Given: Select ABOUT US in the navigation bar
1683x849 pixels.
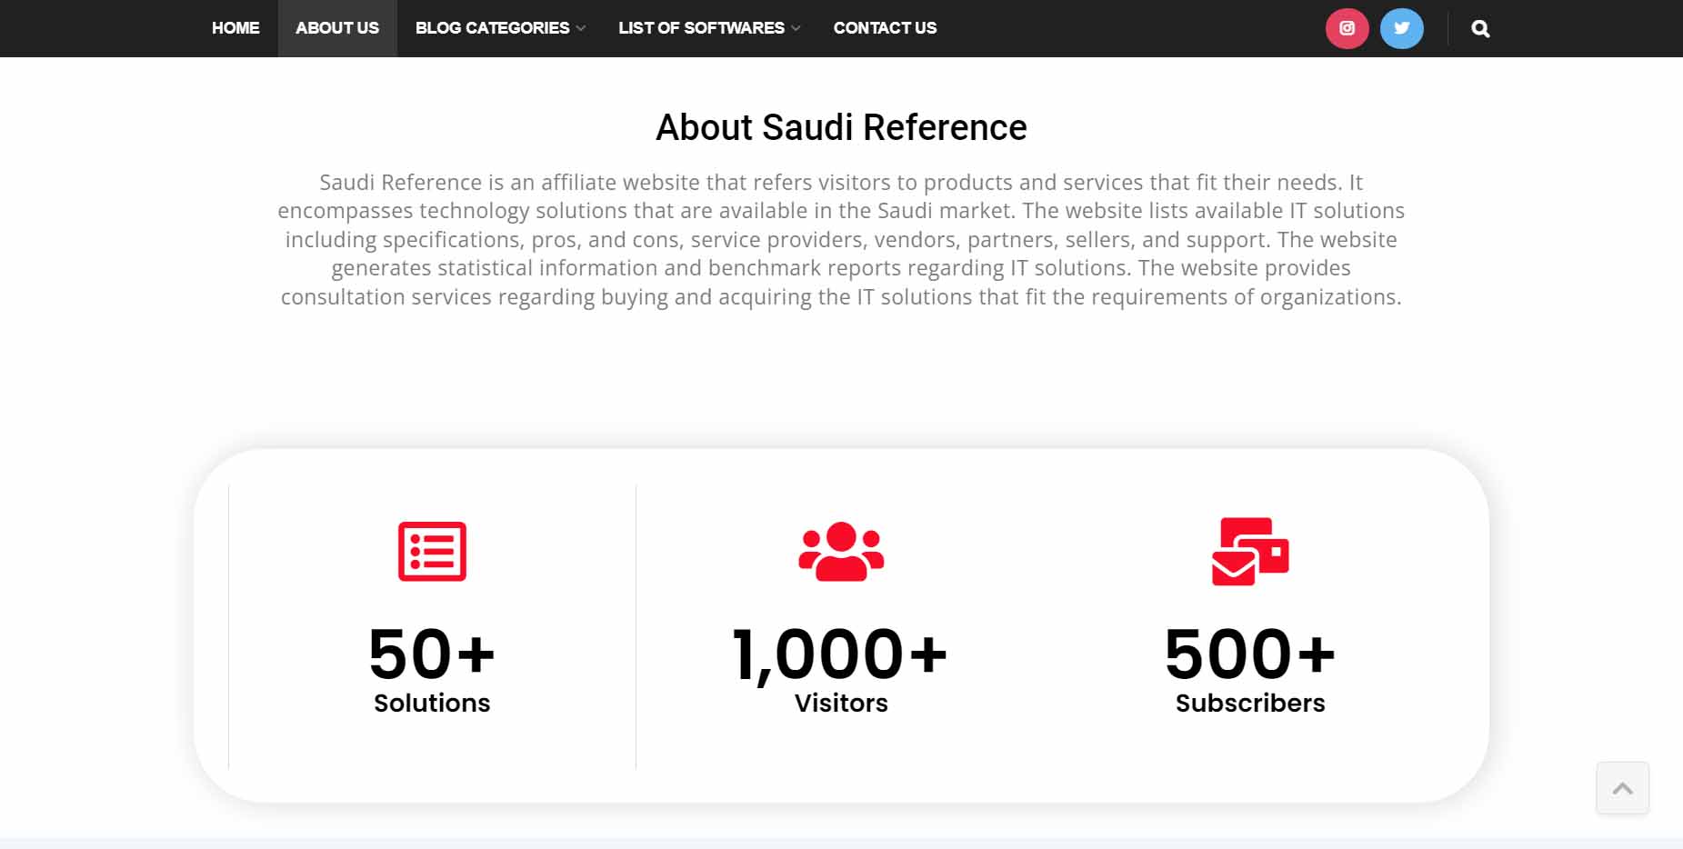Looking at the screenshot, I should 337,28.
